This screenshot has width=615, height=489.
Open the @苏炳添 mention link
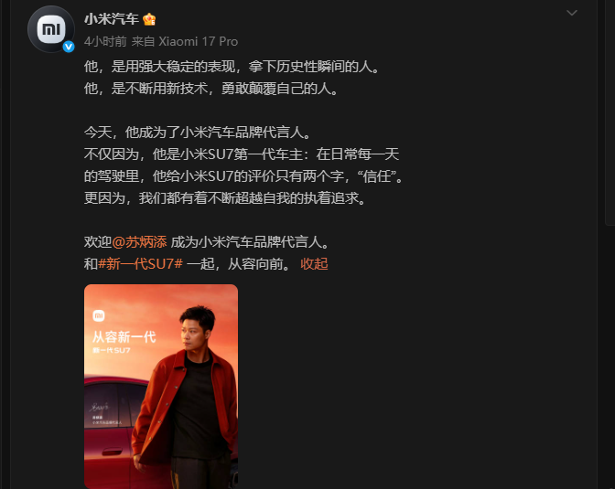pos(139,241)
